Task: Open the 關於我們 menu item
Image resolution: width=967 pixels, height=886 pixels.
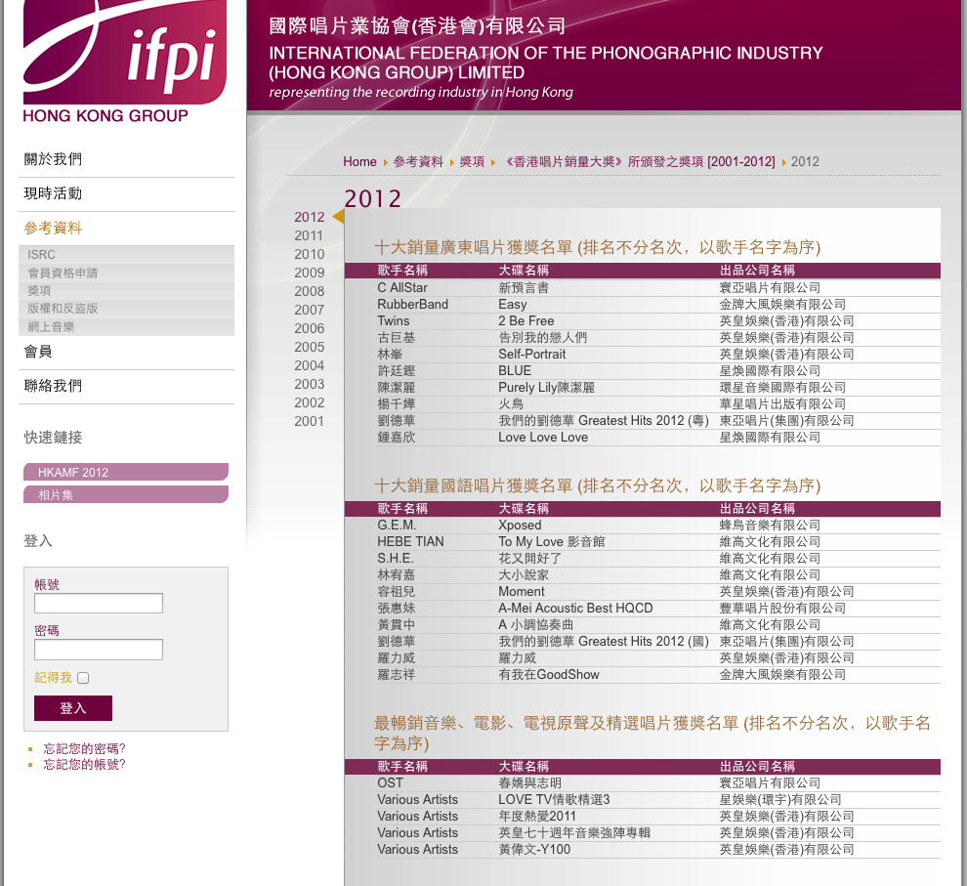Action: coord(53,159)
